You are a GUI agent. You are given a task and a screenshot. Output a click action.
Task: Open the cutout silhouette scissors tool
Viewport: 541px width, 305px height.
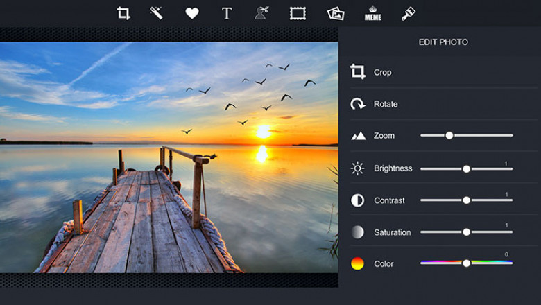(x=261, y=13)
